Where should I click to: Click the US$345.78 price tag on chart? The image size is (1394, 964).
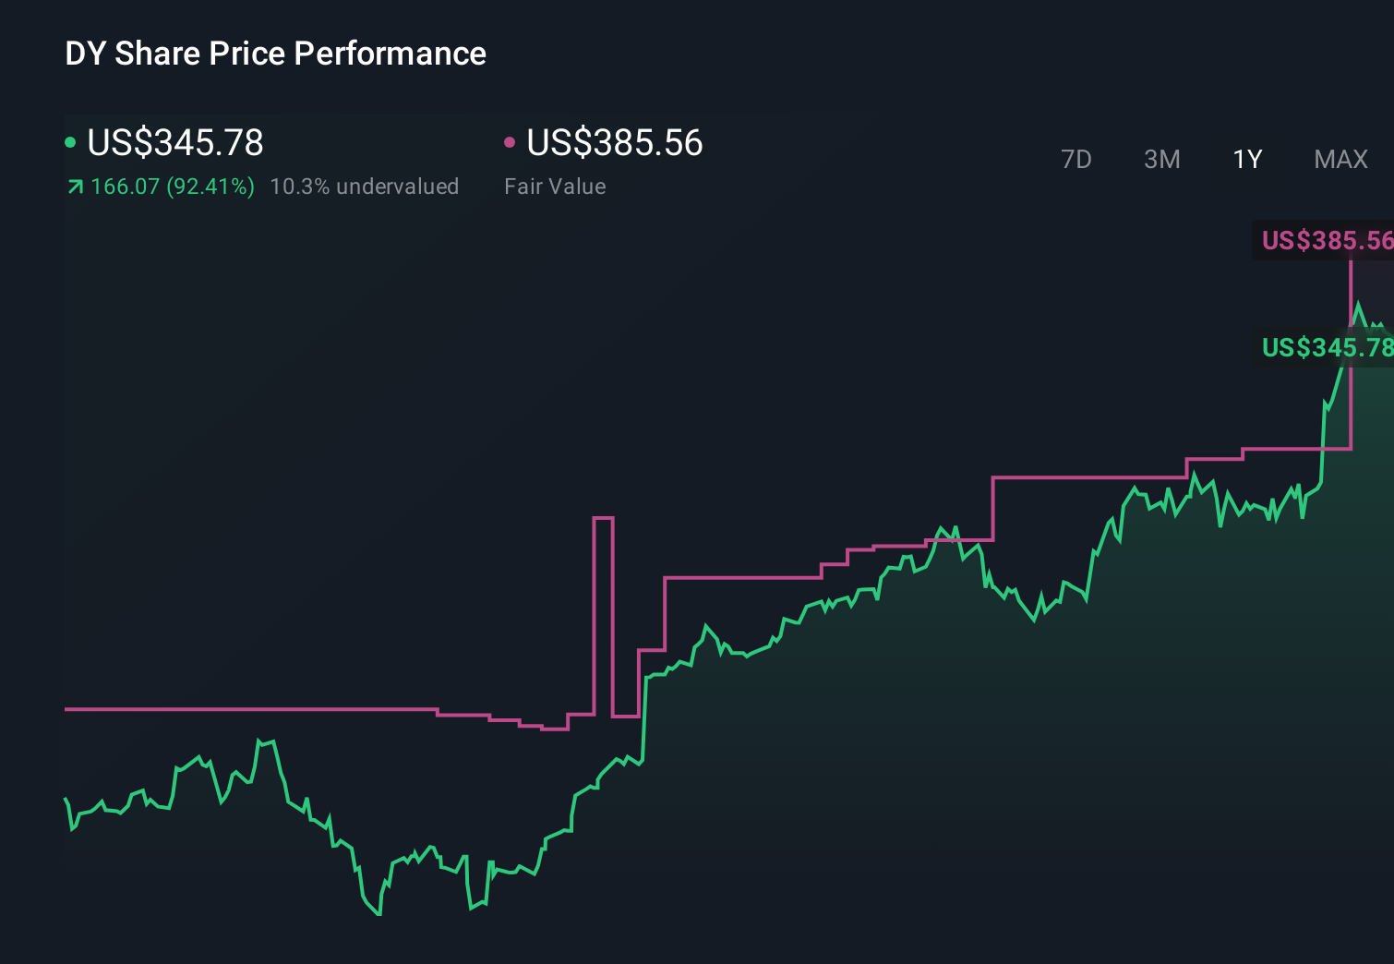[x=1327, y=349]
